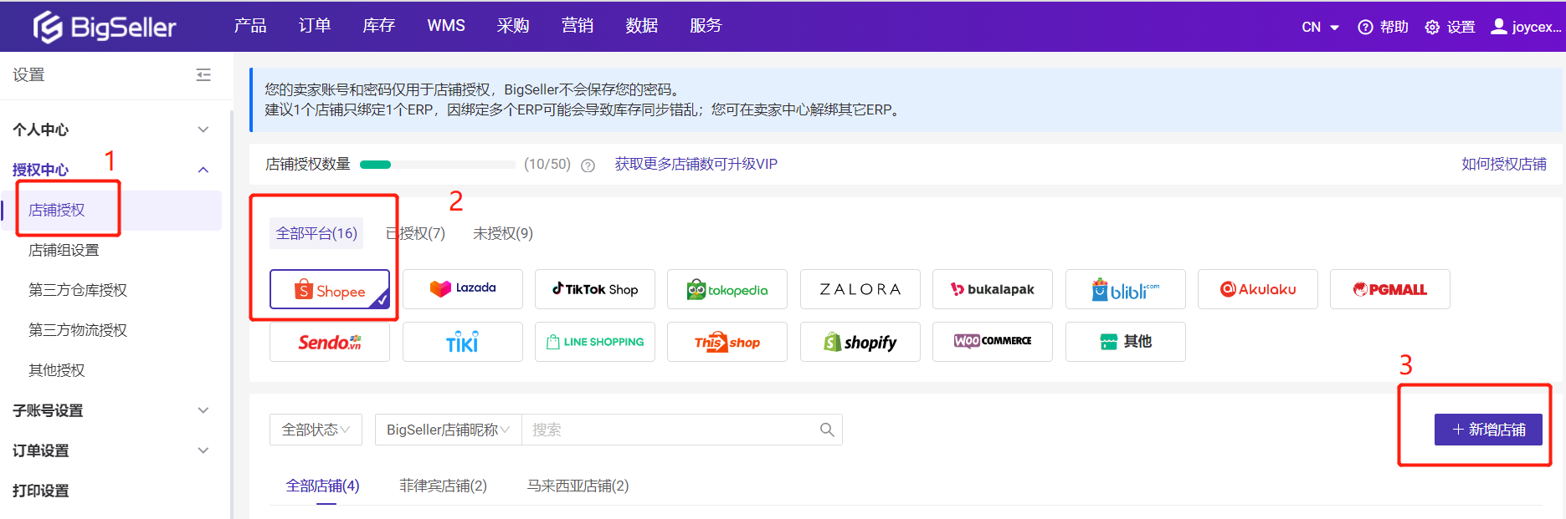The width and height of the screenshot is (1566, 519).
Task: Expand the 订单设置 sidebar section
Action: 111,450
